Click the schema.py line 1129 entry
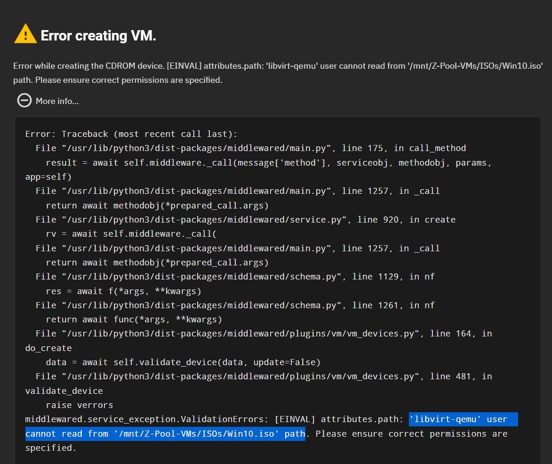 (235, 277)
